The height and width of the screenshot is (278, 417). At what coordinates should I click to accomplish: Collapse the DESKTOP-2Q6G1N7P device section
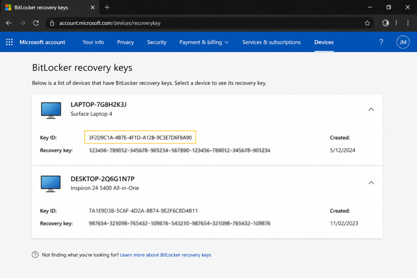coord(371,183)
